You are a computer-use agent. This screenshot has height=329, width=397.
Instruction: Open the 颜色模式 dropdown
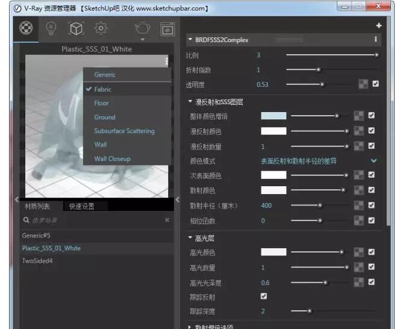coord(319,161)
